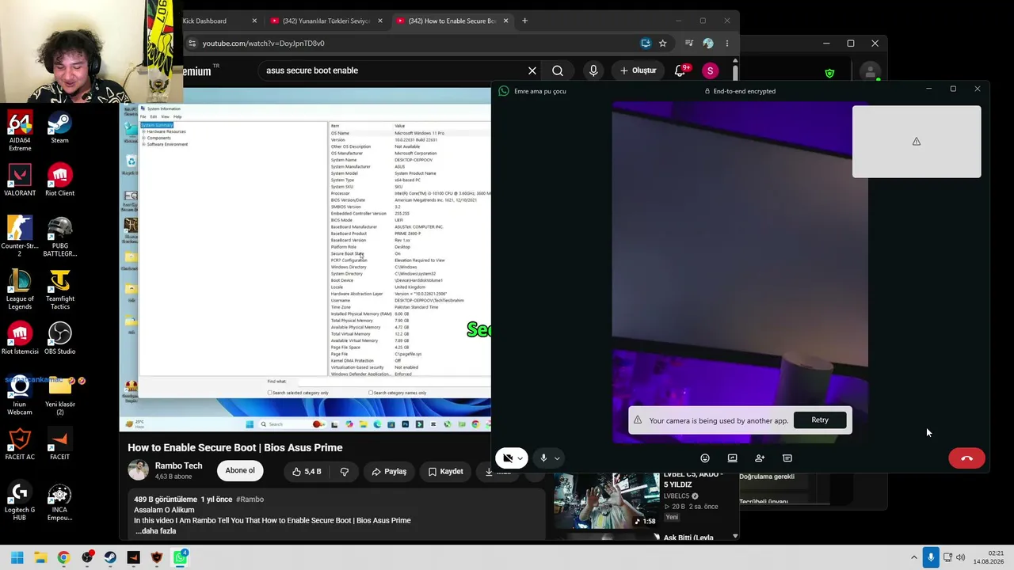The height and width of the screenshot is (570, 1014).
Task: Open the Rambo Tech channel link
Action: coord(178,466)
